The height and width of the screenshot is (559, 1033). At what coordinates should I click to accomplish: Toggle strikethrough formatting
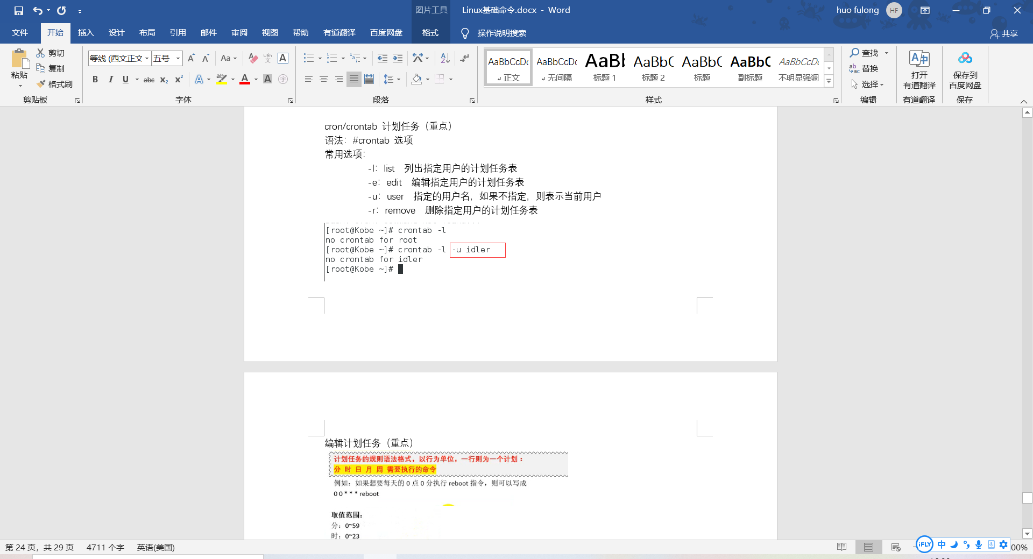148,79
